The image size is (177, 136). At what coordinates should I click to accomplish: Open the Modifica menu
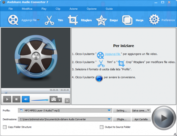(x=27, y=9)
